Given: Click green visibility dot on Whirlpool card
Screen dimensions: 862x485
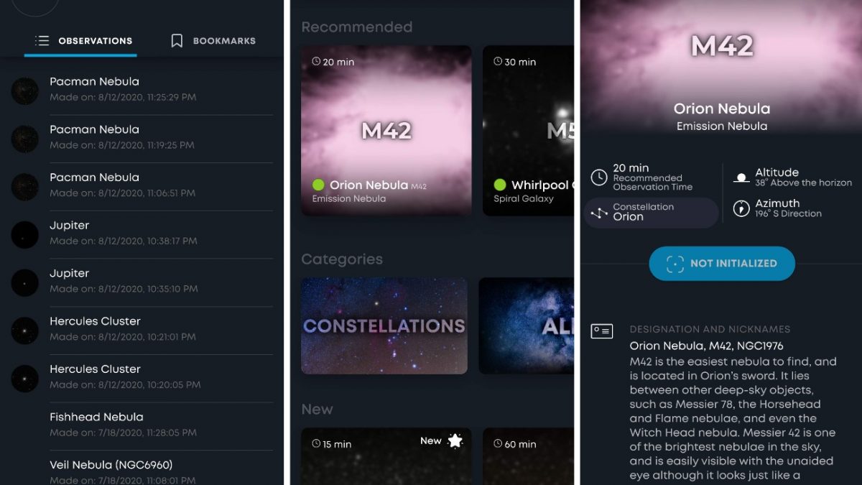Looking at the screenshot, I should coord(500,185).
